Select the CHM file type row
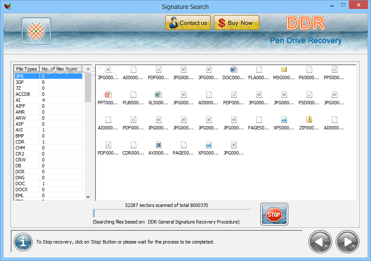This screenshot has height=261, width=371. (x=49, y=148)
